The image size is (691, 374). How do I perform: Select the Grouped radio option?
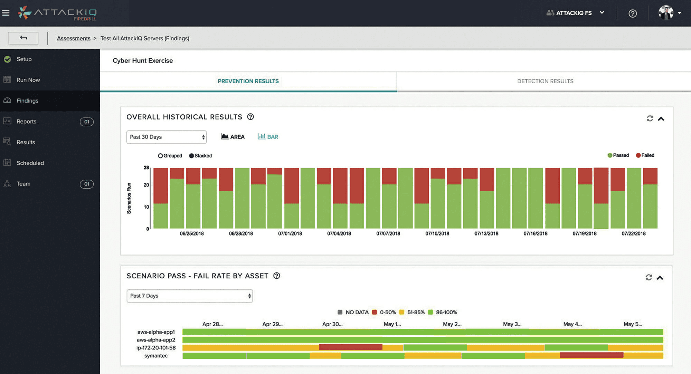tap(160, 156)
